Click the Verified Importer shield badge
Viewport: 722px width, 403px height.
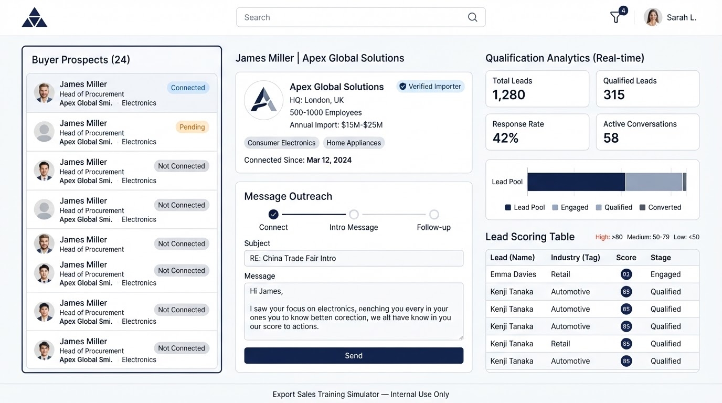(430, 87)
